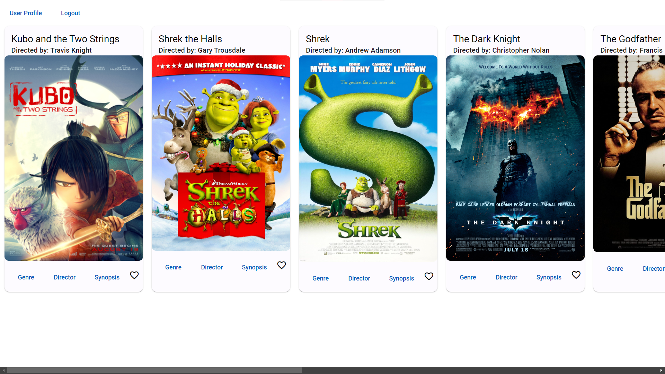Screen dimensions: 665x374
Task: Click 'Directed by: Travis Knight' text
Action: 52,50
